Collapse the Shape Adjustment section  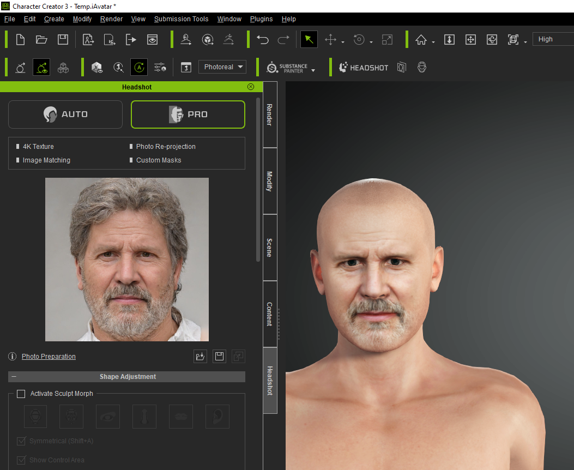tap(14, 377)
